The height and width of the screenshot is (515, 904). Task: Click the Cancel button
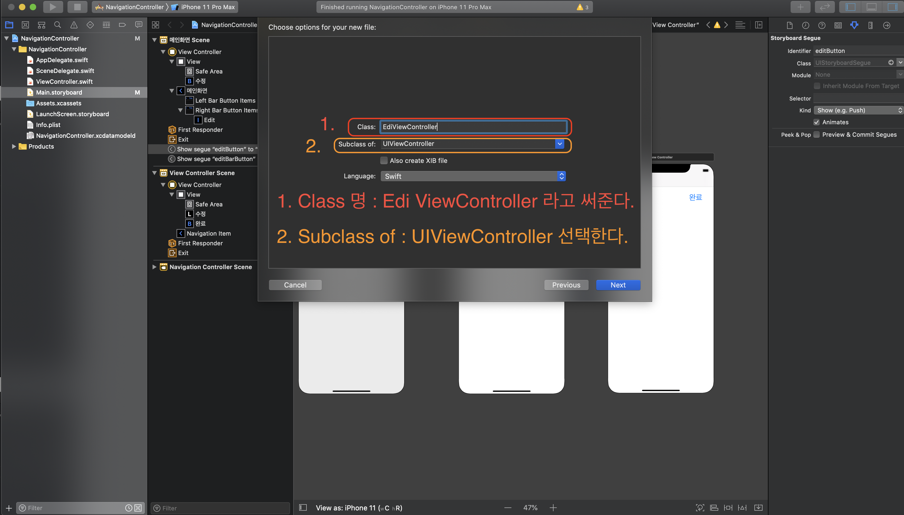coord(295,285)
